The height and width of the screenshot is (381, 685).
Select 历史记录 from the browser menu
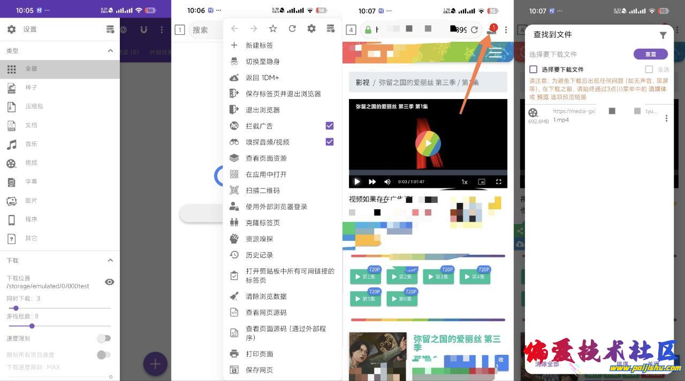(x=260, y=255)
